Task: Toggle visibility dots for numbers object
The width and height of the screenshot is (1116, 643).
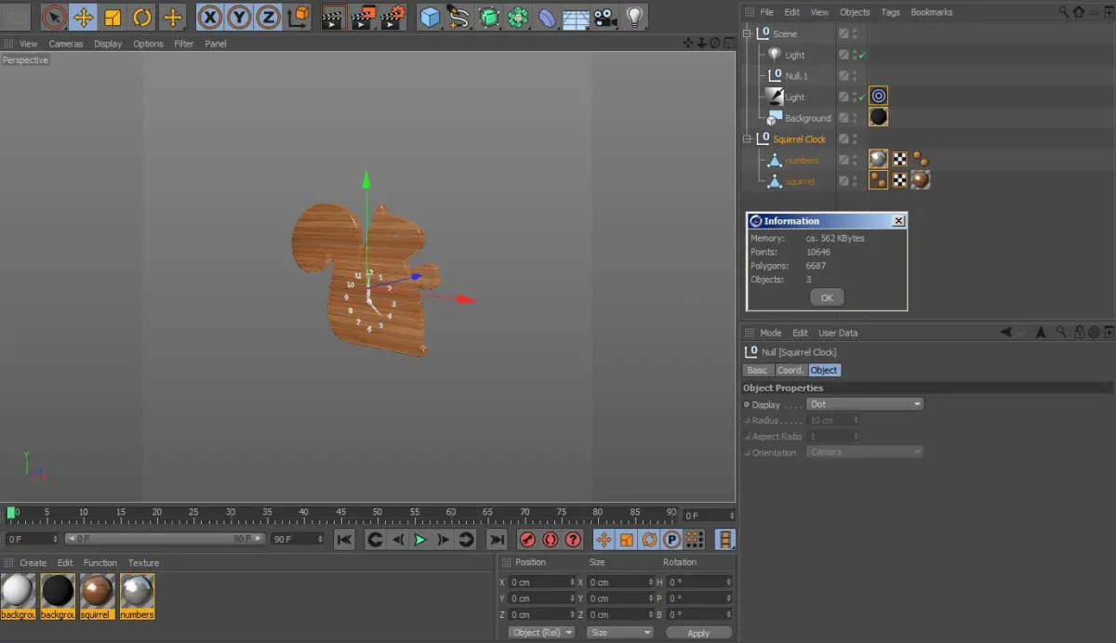Action: [x=855, y=161]
